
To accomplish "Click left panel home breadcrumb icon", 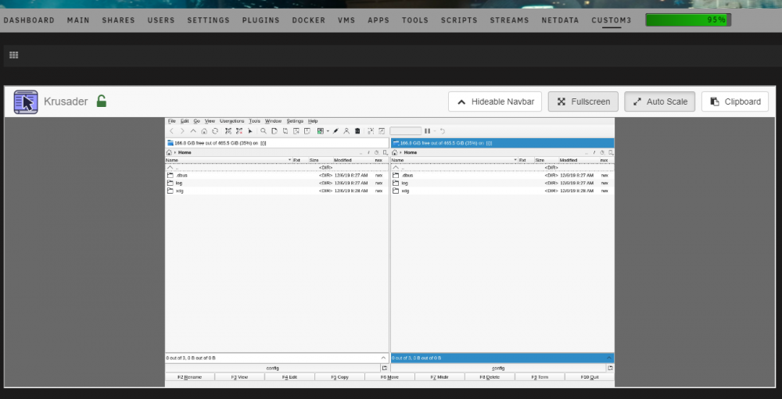I will tap(169, 152).
